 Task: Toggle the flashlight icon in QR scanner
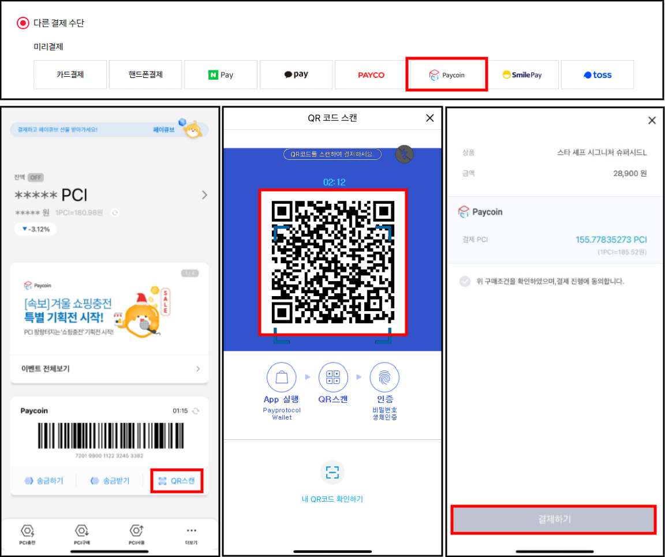pos(404,154)
